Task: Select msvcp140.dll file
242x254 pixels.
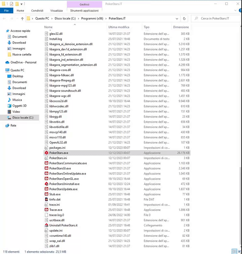Action: pos(58,132)
